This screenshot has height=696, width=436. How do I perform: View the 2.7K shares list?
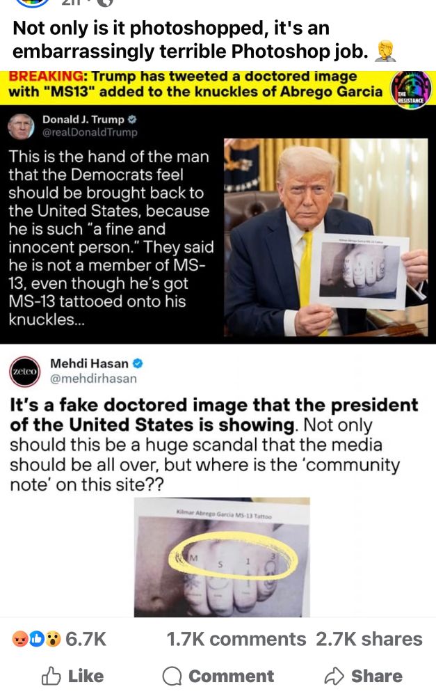pyautogui.click(x=369, y=639)
